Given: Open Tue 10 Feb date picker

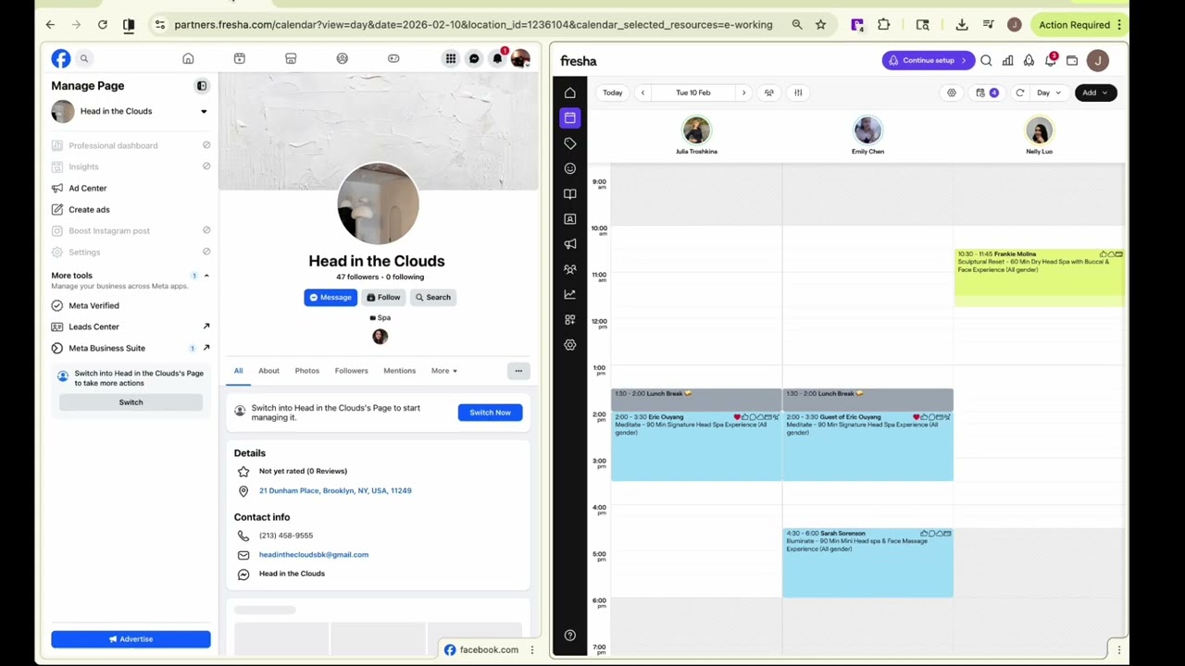Looking at the screenshot, I should pyautogui.click(x=693, y=92).
